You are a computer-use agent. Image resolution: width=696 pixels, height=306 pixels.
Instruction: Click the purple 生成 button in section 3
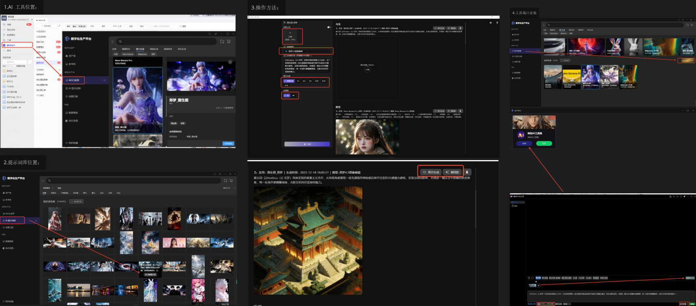[307, 144]
